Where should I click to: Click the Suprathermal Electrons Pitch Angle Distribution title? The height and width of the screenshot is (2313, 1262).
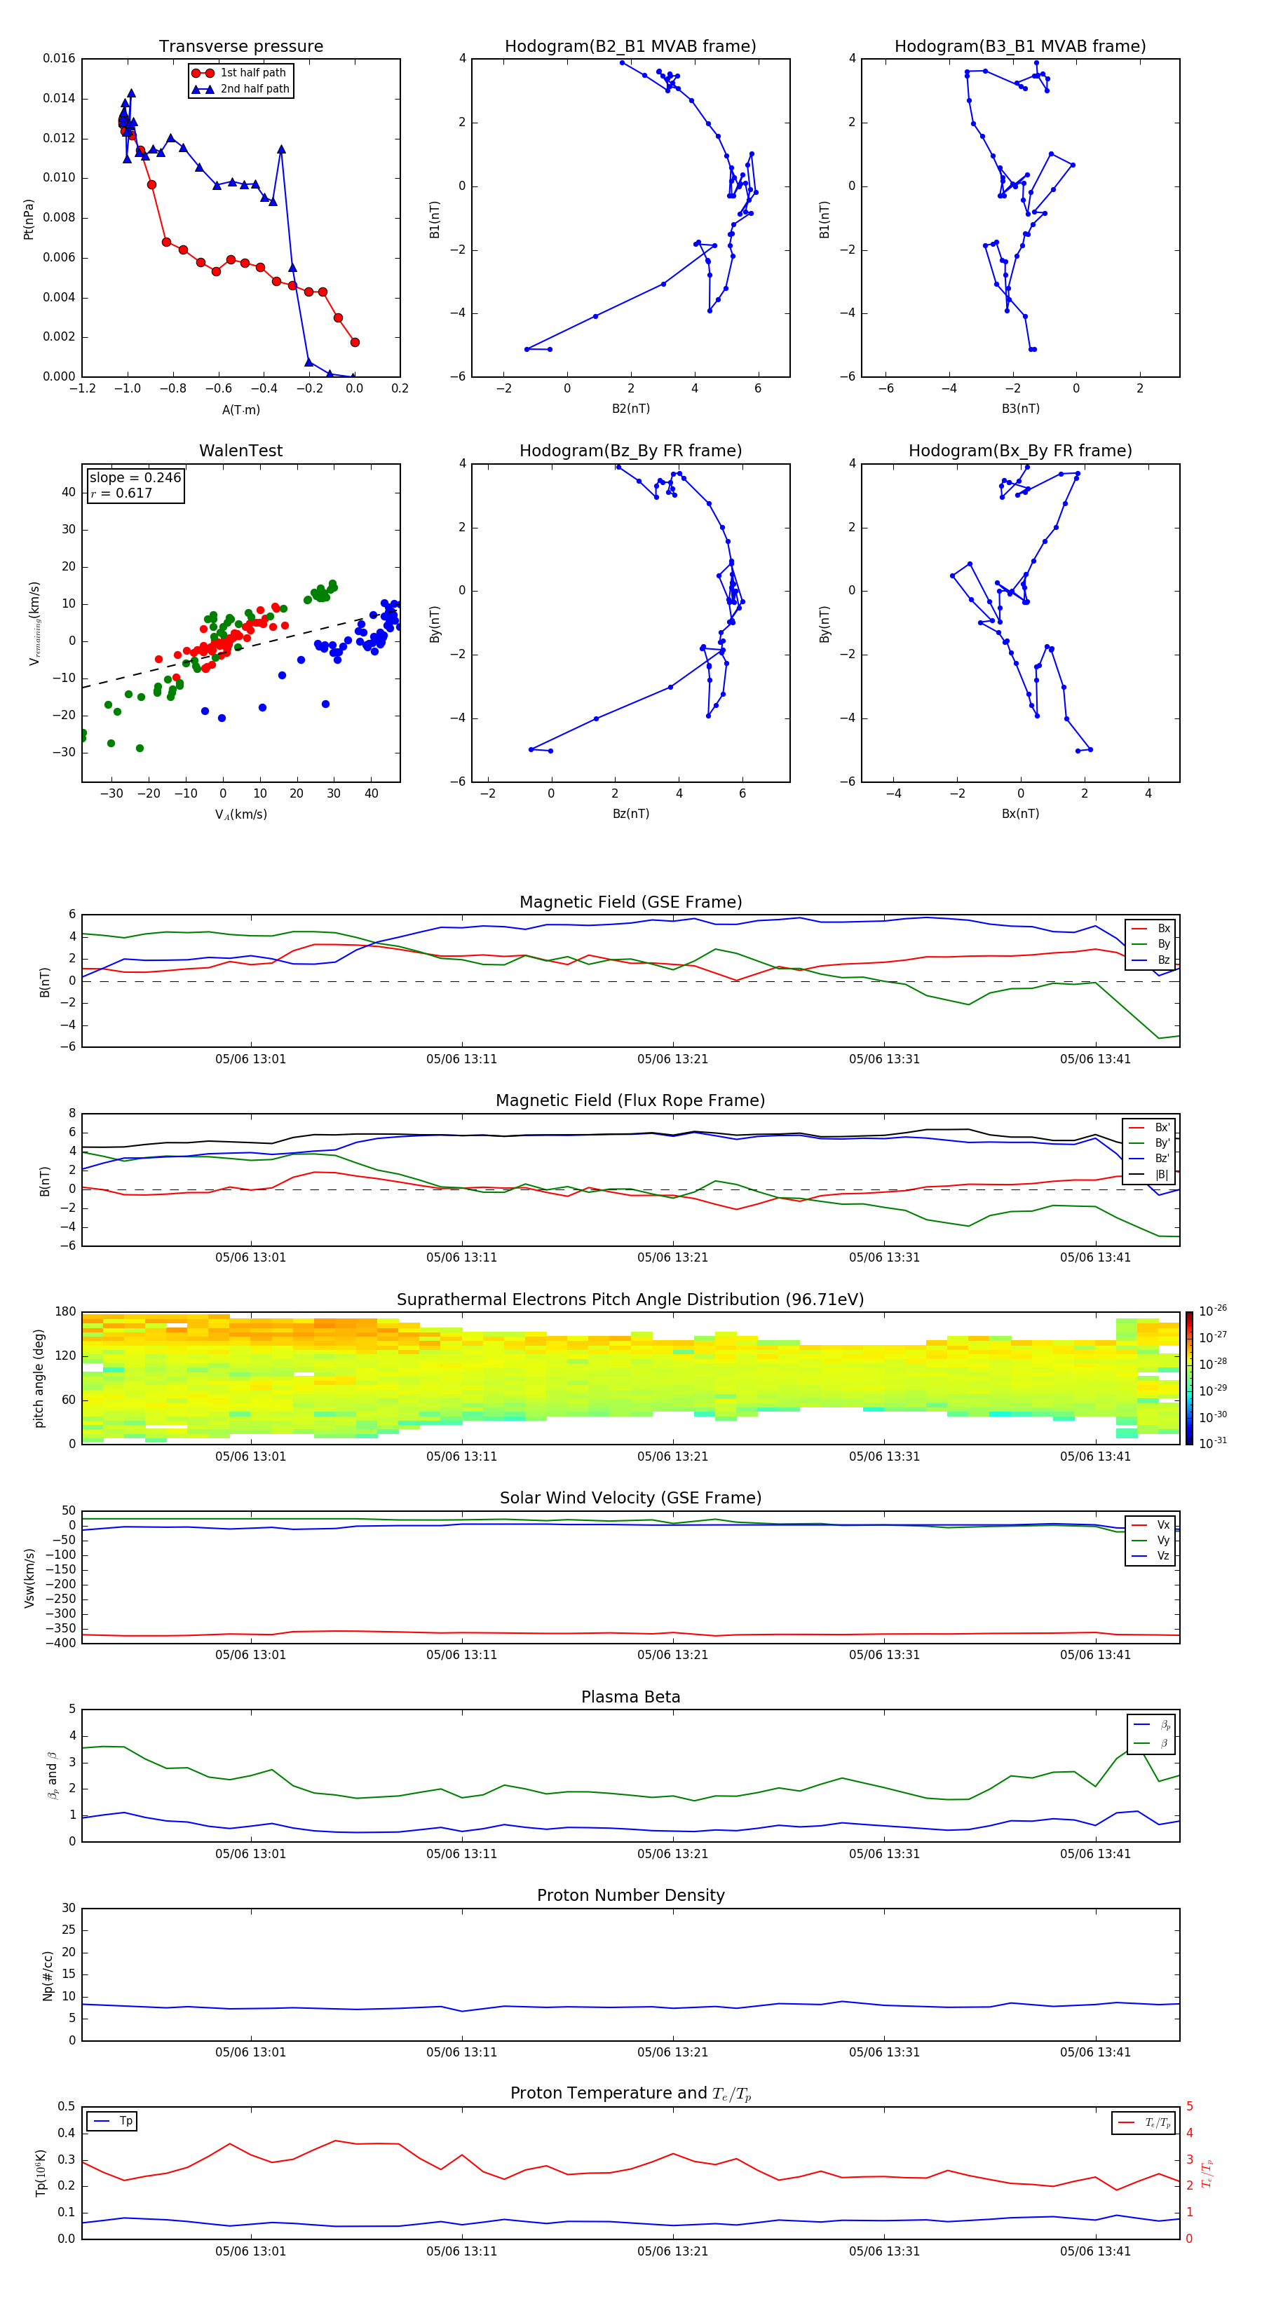pyautogui.click(x=630, y=1299)
